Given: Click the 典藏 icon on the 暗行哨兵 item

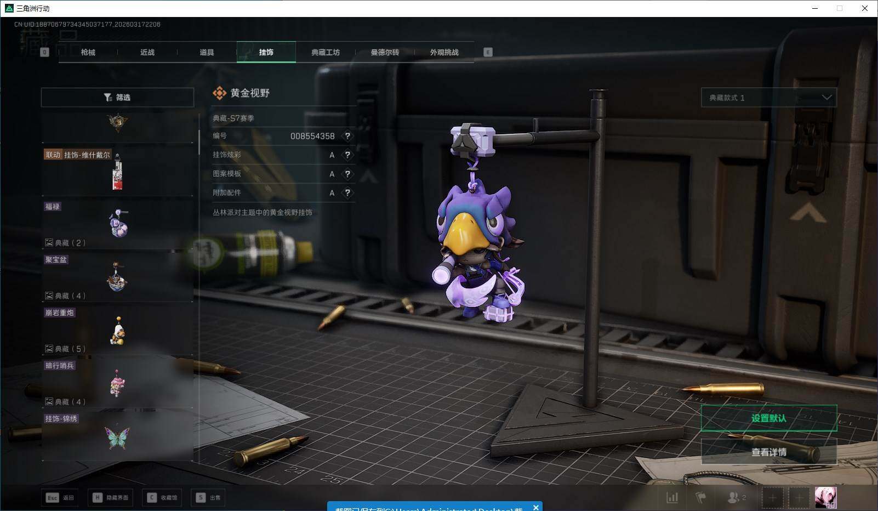Looking at the screenshot, I should (x=49, y=401).
